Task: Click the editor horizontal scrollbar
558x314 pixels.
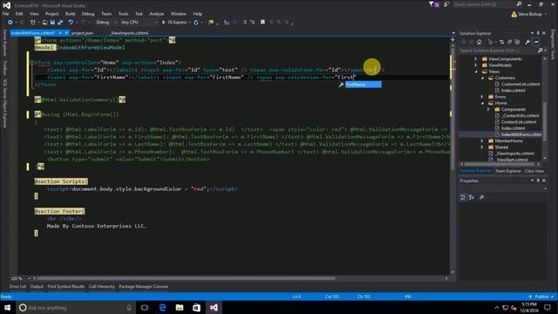Action: point(186,278)
